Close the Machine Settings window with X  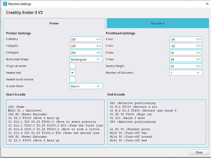tap(207, 4)
